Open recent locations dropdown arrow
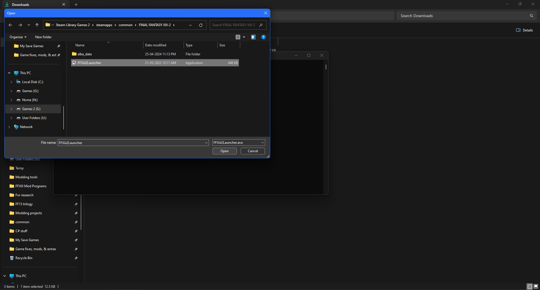540x290 pixels. pyautogui.click(x=29, y=25)
